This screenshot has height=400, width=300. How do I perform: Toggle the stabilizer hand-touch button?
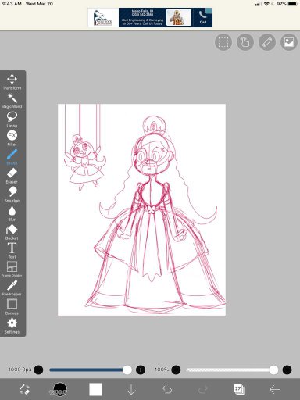click(x=245, y=42)
